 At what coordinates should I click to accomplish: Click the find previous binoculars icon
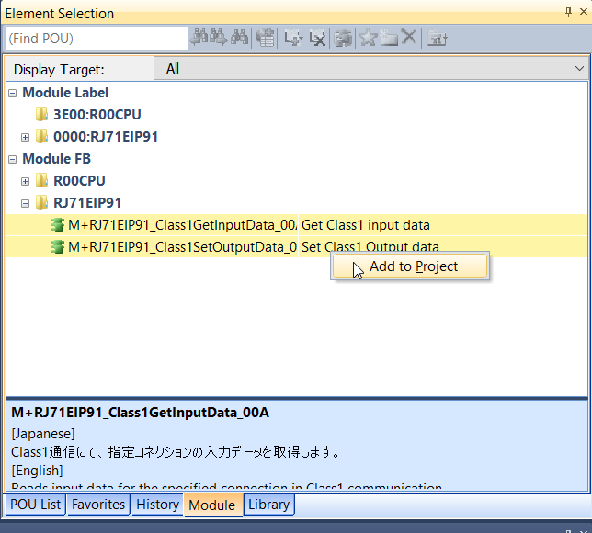(x=199, y=38)
